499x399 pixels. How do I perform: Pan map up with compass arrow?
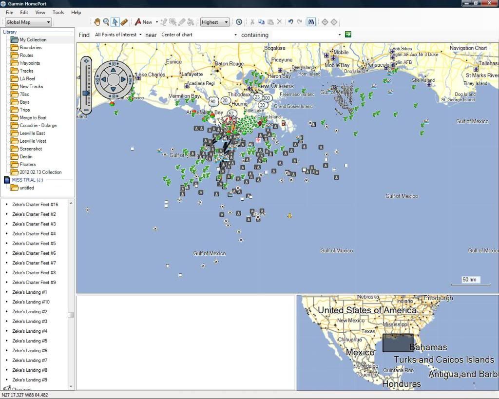tap(113, 70)
